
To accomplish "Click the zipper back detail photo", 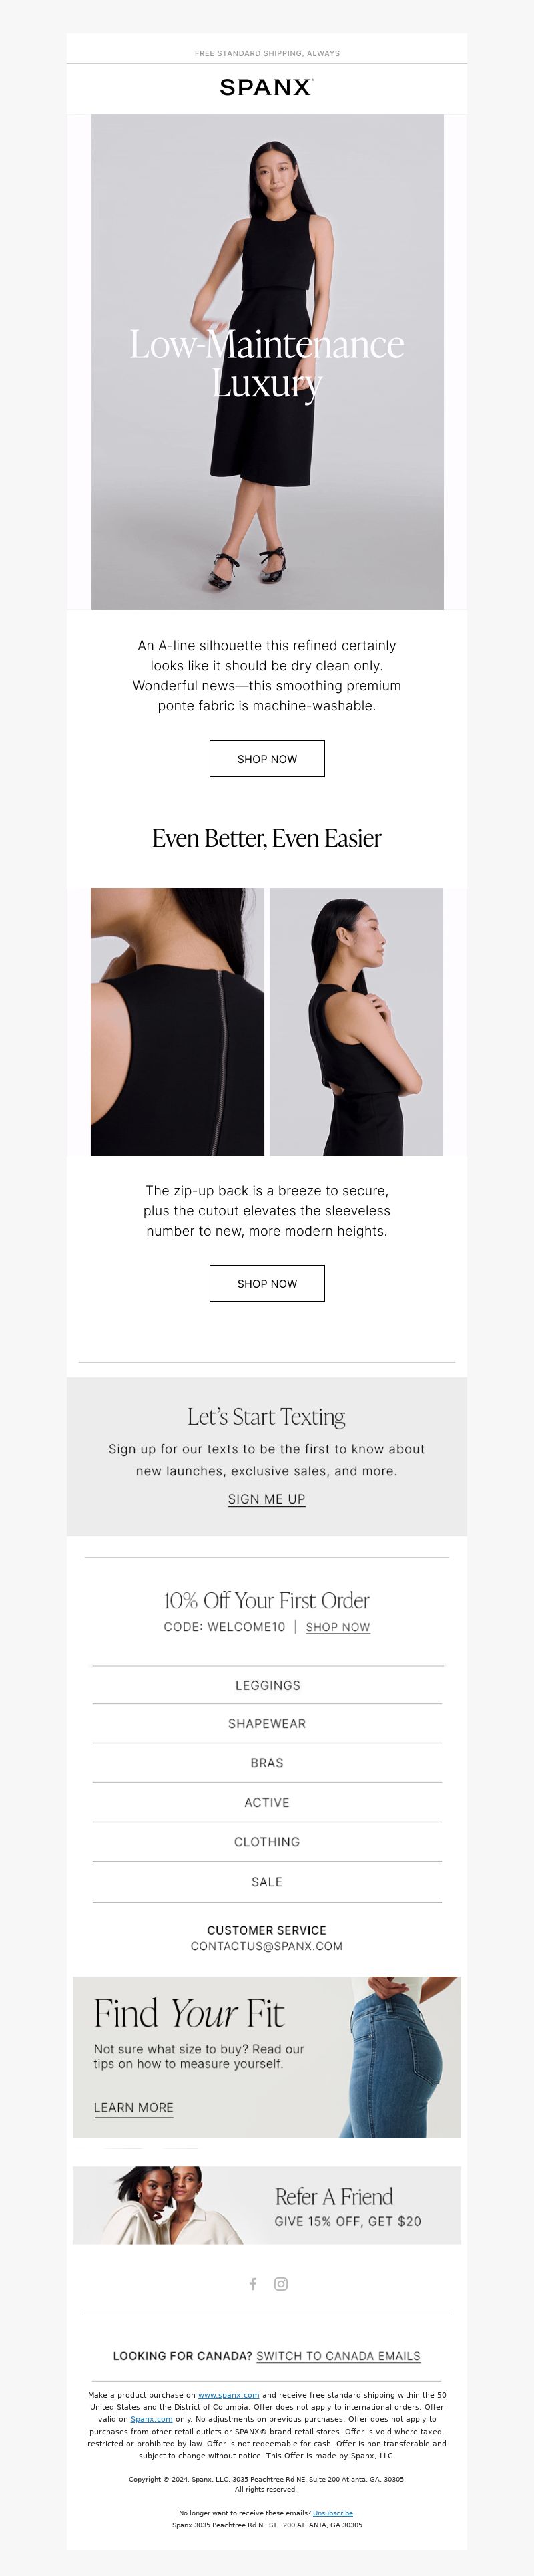I will pos(178,1022).
